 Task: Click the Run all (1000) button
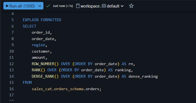pyautogui.click(x=20, y=6)
